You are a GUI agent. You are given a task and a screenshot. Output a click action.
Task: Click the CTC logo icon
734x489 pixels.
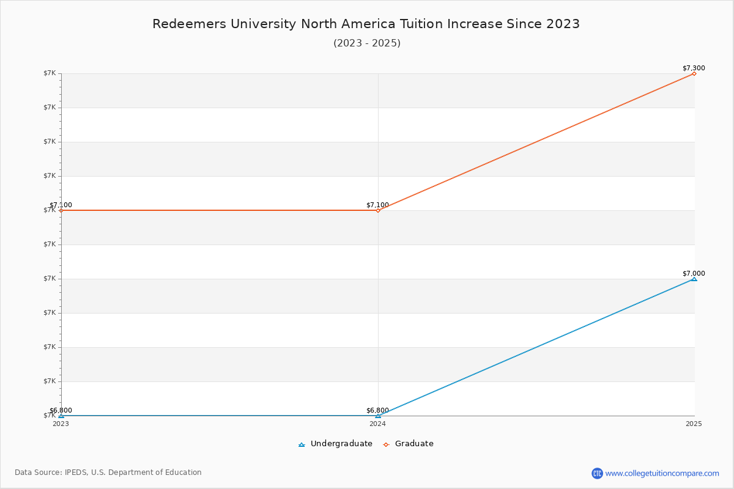[x=597, y=473]
